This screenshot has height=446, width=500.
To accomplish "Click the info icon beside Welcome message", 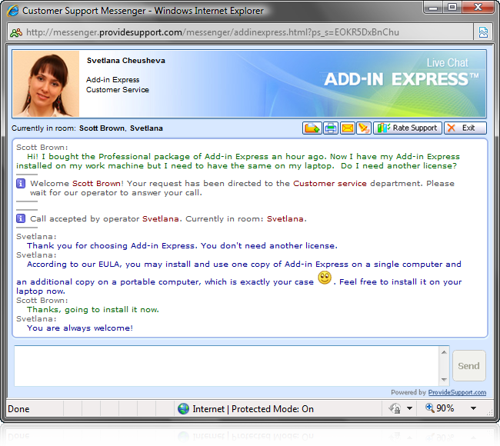I will [21, 184].
